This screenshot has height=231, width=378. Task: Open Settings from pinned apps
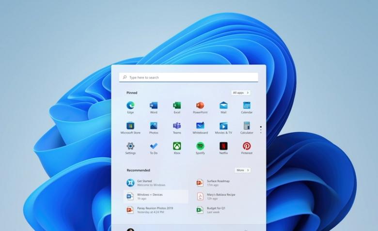130,148
